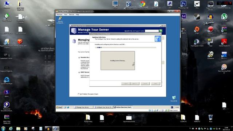Click the Steam desktop icon

coord(197,17)
